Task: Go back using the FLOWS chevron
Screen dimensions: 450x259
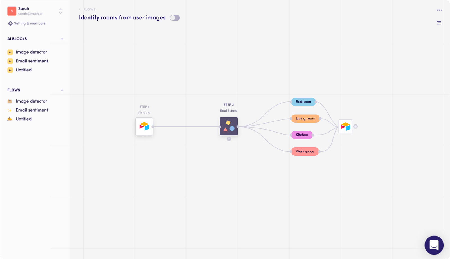Action: (x=80, y=9)
